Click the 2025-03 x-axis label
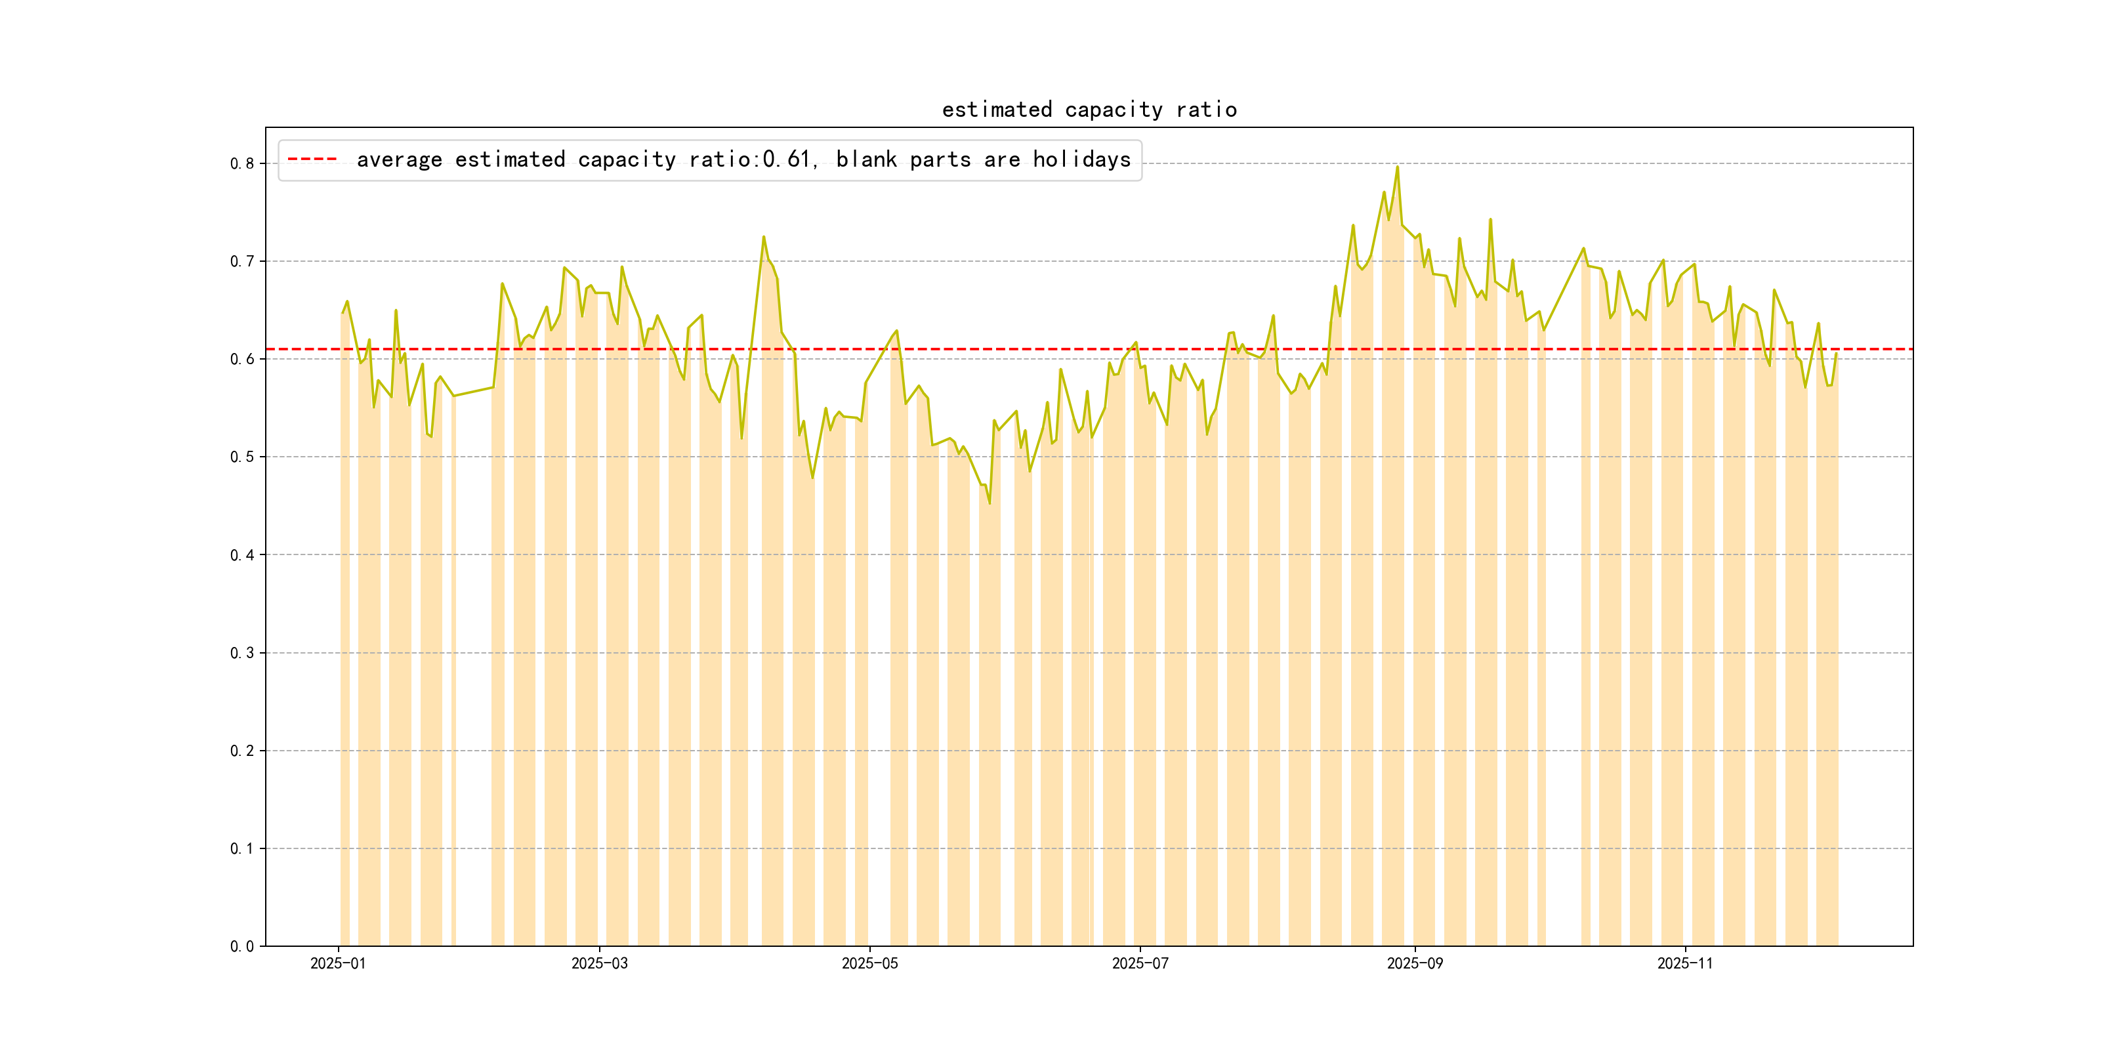Image resolution: width=2126 pixels, height=1063 pixels. coord(599,963)
